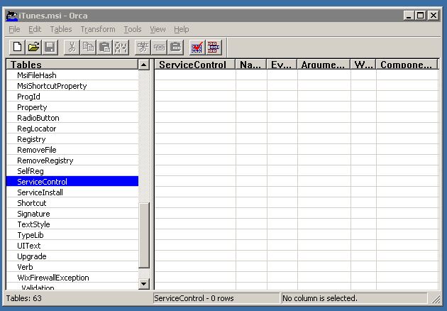Click 'No column is selected.' status pane
The image size is (447, 311).
[x=354, y=298]
